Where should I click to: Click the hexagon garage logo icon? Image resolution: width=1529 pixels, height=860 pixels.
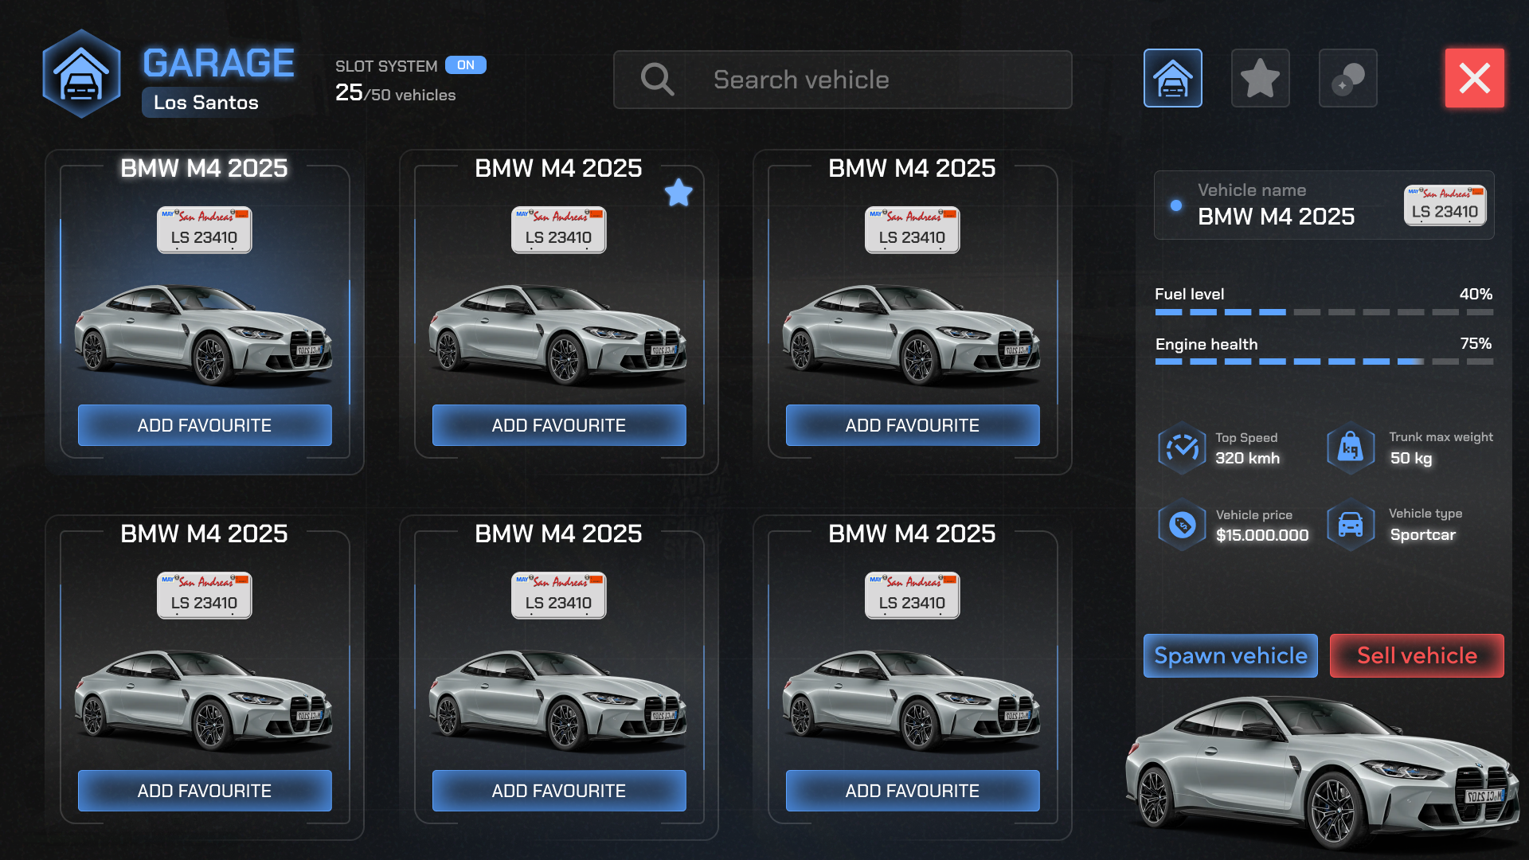[x=81, y=74]
